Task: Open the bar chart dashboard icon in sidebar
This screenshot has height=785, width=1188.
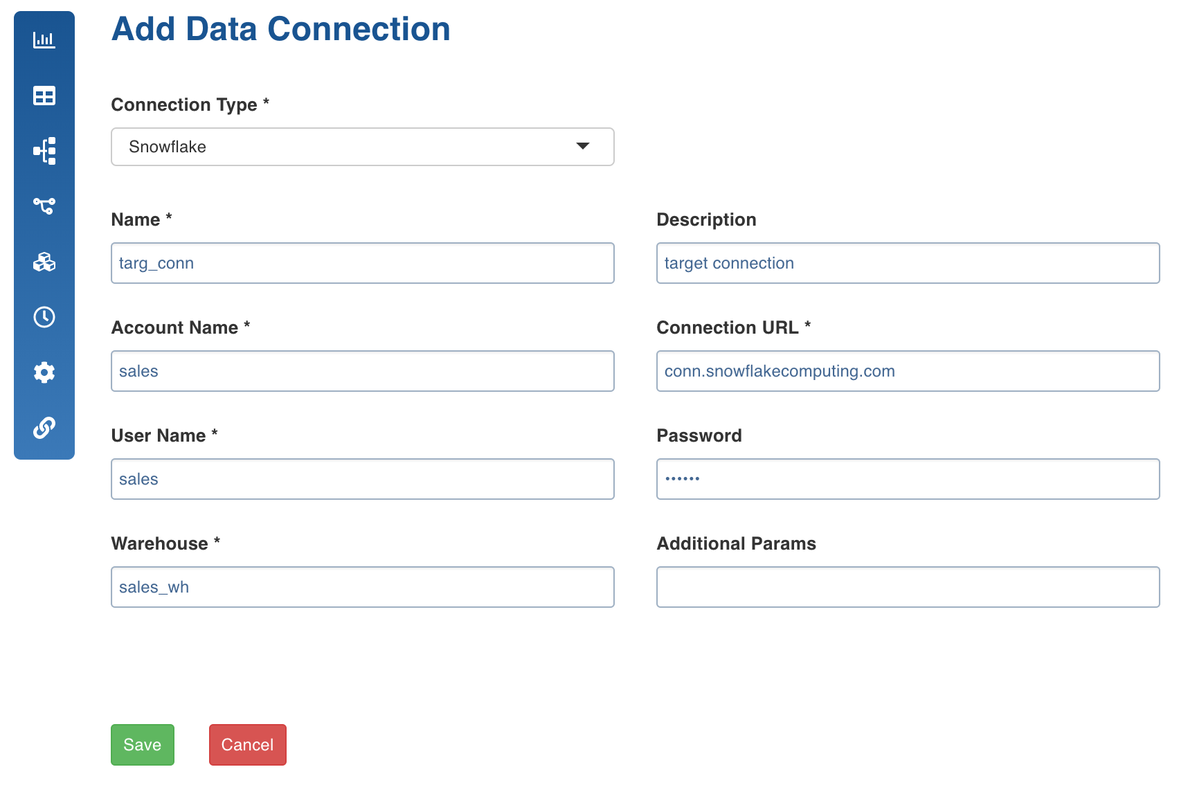Action: [x=44, y=40]
